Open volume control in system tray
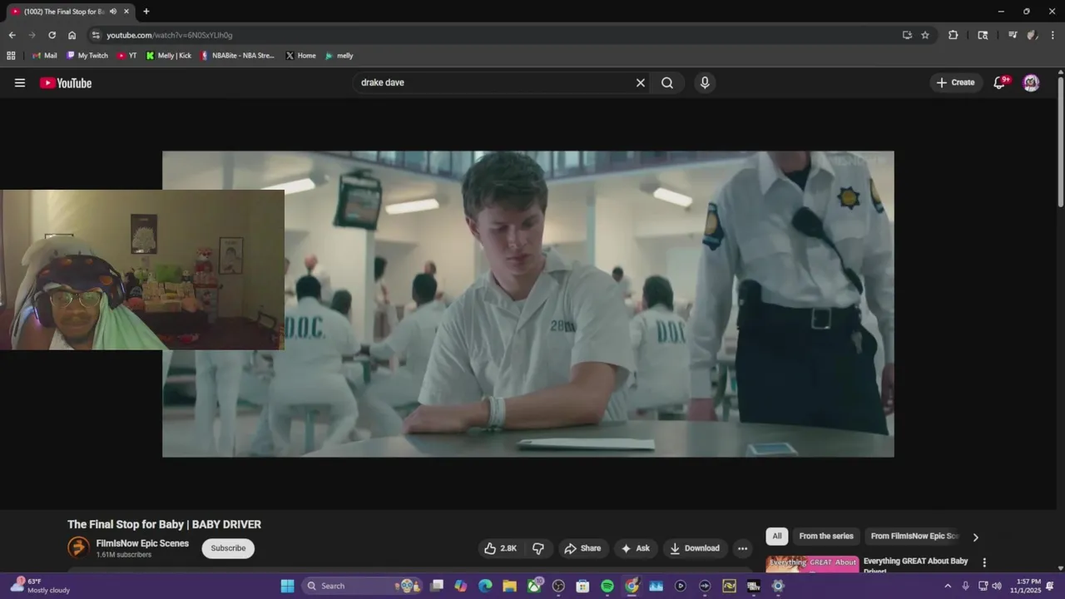Screen dimensions: 1065x599 click(997, 586)
